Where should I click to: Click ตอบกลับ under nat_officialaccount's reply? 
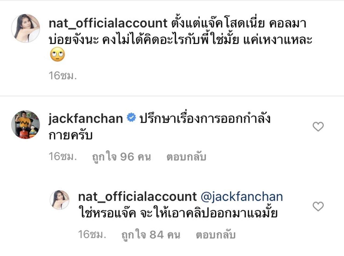(216, 235)
